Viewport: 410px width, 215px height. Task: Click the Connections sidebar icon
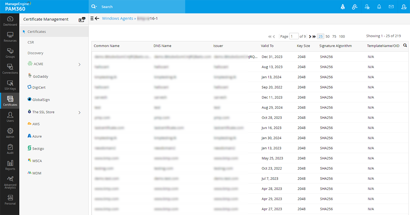pyautogui.click(x=10, y=69)
